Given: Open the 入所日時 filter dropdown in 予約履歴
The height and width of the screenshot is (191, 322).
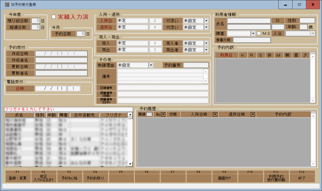Looking at the screenshot, I should pos(215,114).
